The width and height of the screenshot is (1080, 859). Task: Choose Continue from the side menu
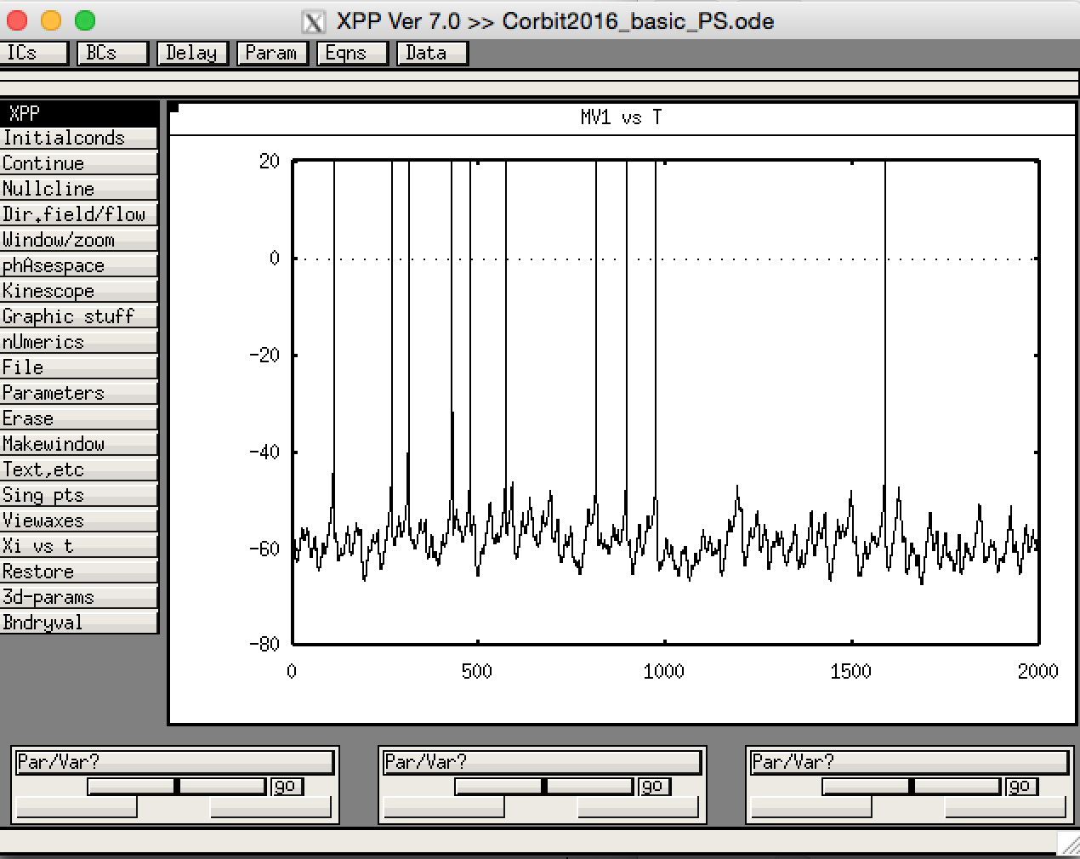click(79, 163)
